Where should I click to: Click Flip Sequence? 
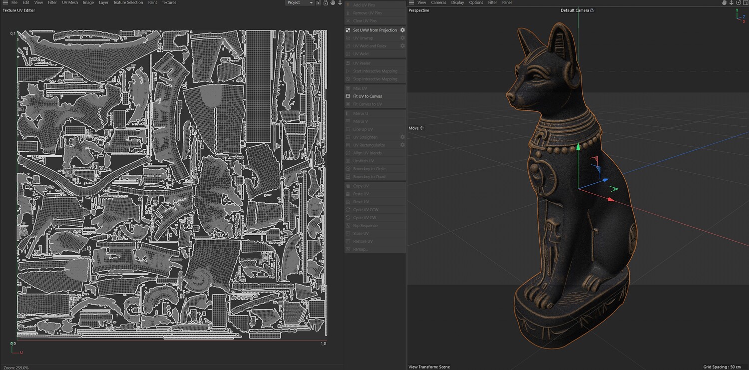[365, 226]
